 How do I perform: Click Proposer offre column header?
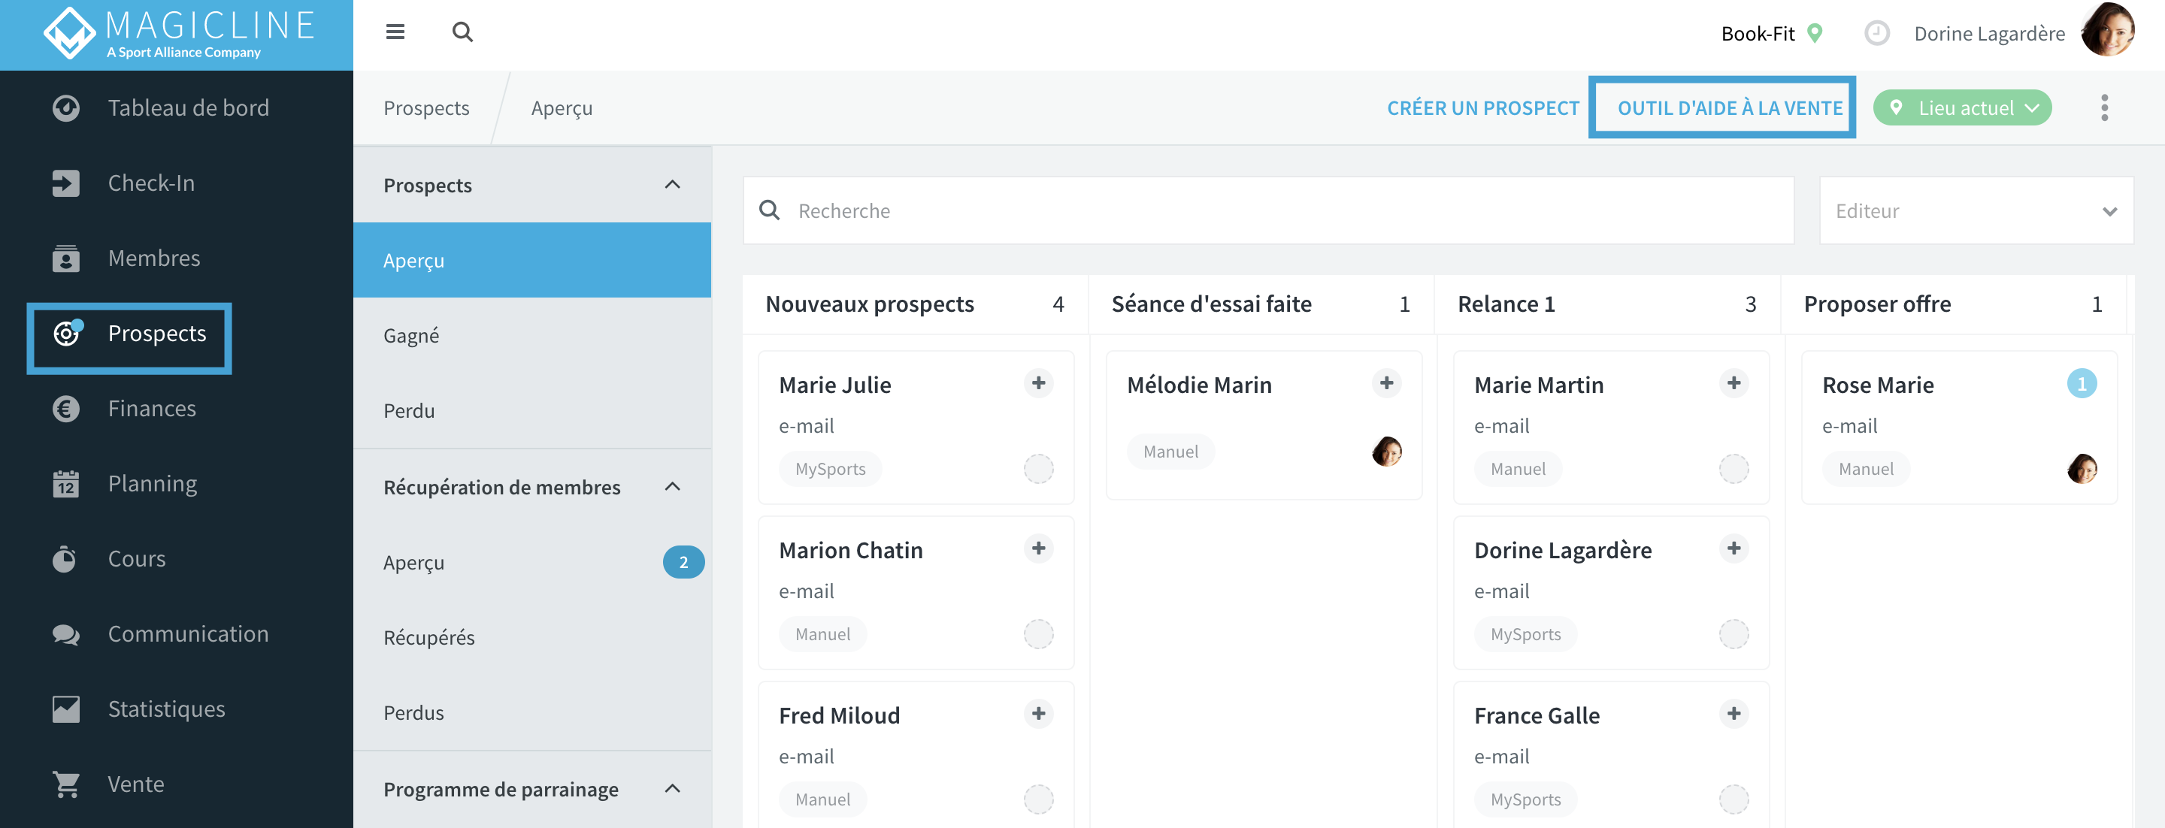tap(1954, 304)
